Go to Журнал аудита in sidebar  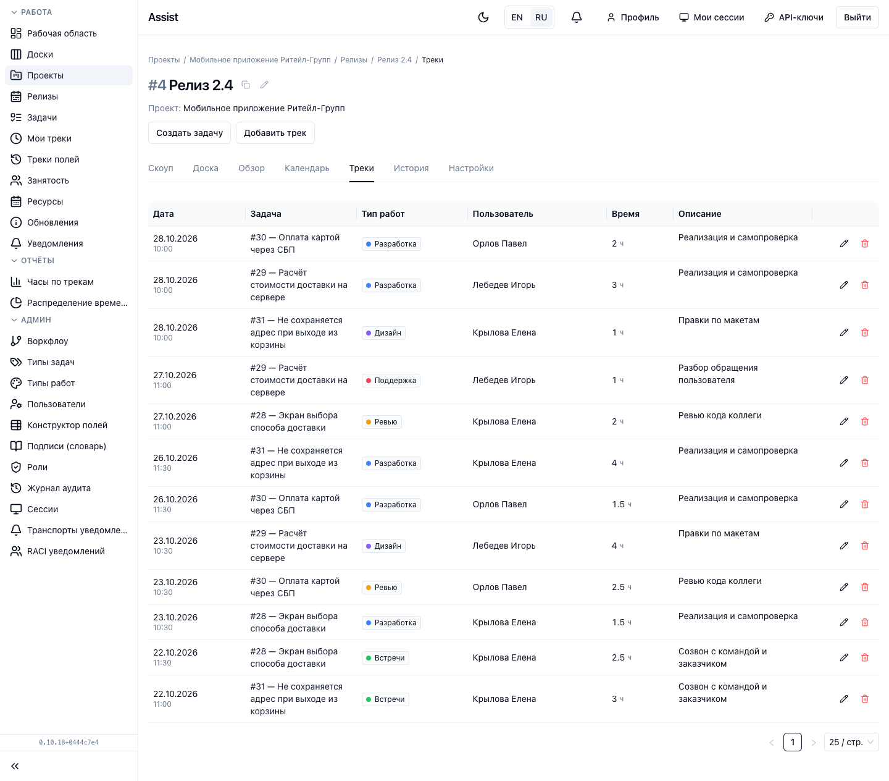pyautogui.click(x=69, y=488)
